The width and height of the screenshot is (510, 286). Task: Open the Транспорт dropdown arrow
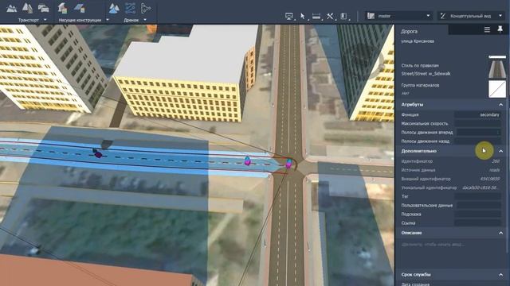[45, 20]
